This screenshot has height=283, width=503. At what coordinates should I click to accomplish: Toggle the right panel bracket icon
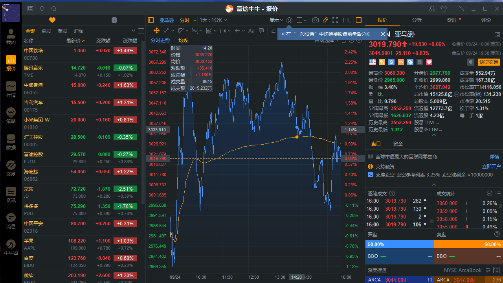pyautogui.click(x=358, y=20)
